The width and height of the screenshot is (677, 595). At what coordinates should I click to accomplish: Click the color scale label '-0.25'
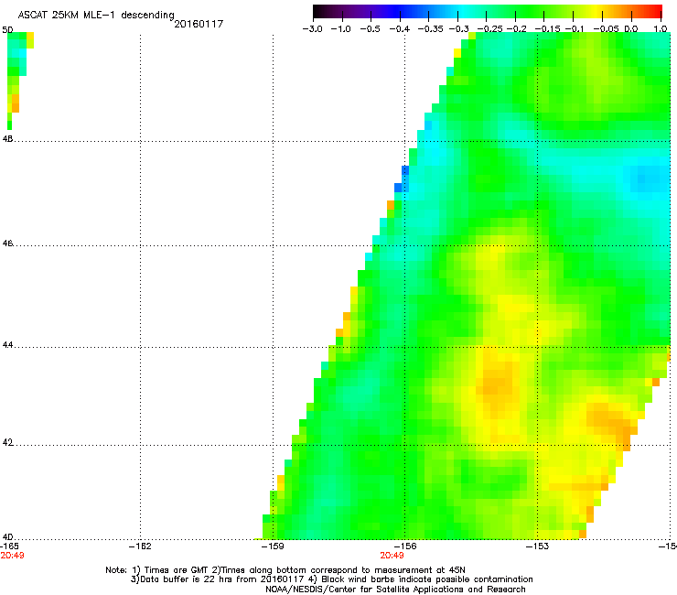pos(489,29)
